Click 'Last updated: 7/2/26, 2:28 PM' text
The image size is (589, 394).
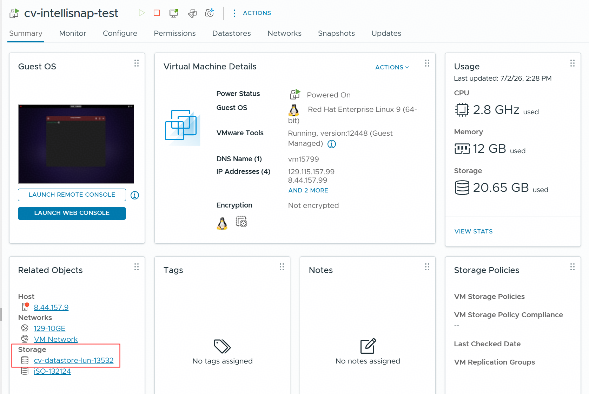(503, 78)
